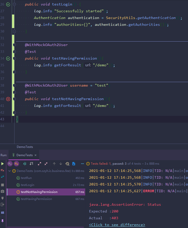188x228 pixels.
Task: Click the testHavingPermission gutter run icon
Action: point(8,59)
